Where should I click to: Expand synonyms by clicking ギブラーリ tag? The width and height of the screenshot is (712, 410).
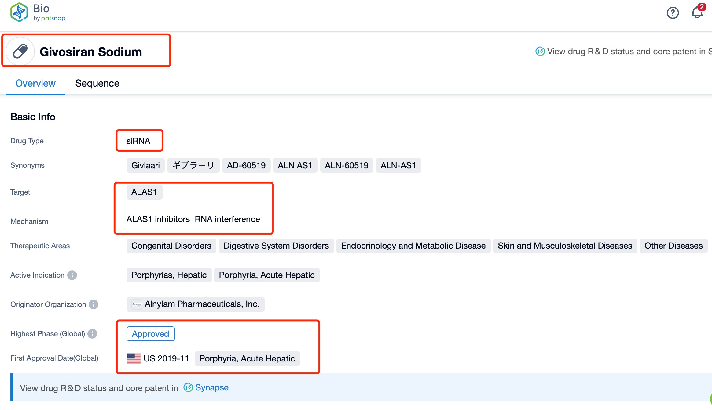click(192, 165)
